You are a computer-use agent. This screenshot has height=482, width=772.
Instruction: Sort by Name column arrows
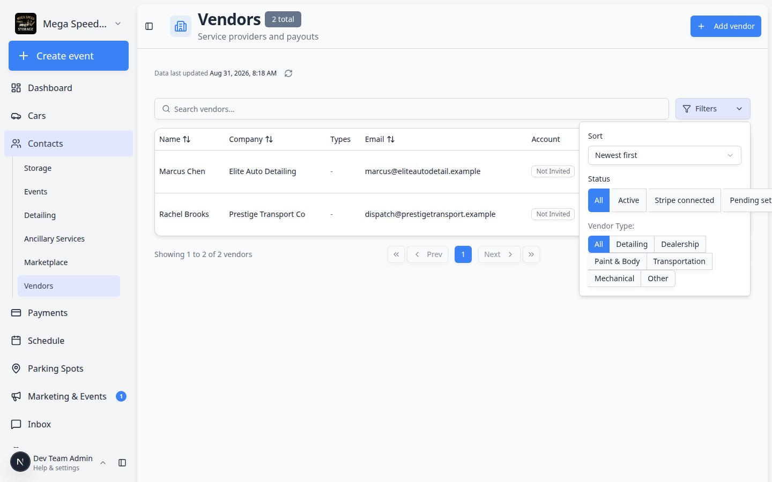(187, 139)
